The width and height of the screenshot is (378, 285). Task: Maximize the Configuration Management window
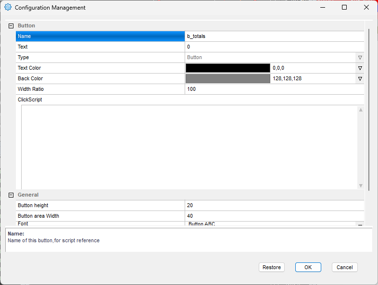click(x=344, y=8)
